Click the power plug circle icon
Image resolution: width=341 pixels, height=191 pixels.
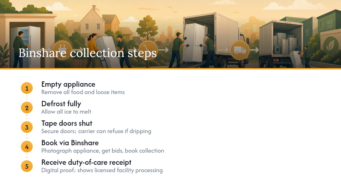(62, 50)
